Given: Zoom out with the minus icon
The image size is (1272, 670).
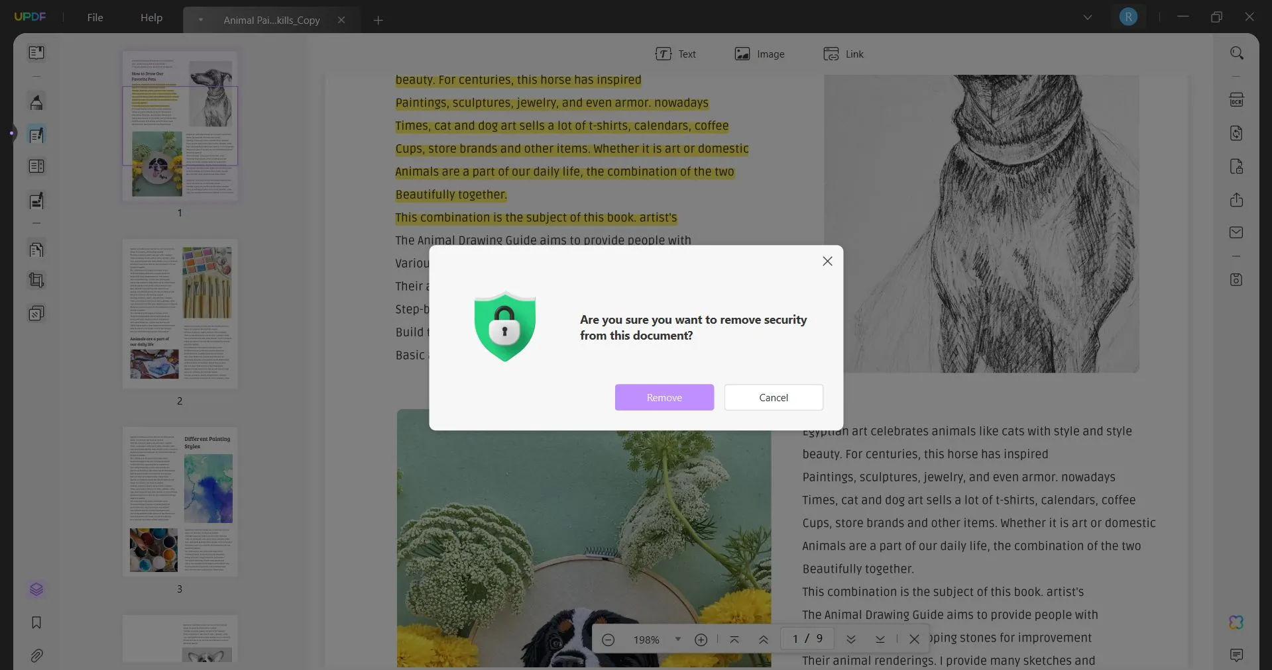Looking at the screenshot, I should pyautogui.click(x=608, y=640).
